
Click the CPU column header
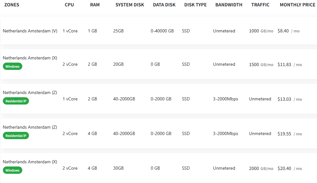(x=69, y=5)
